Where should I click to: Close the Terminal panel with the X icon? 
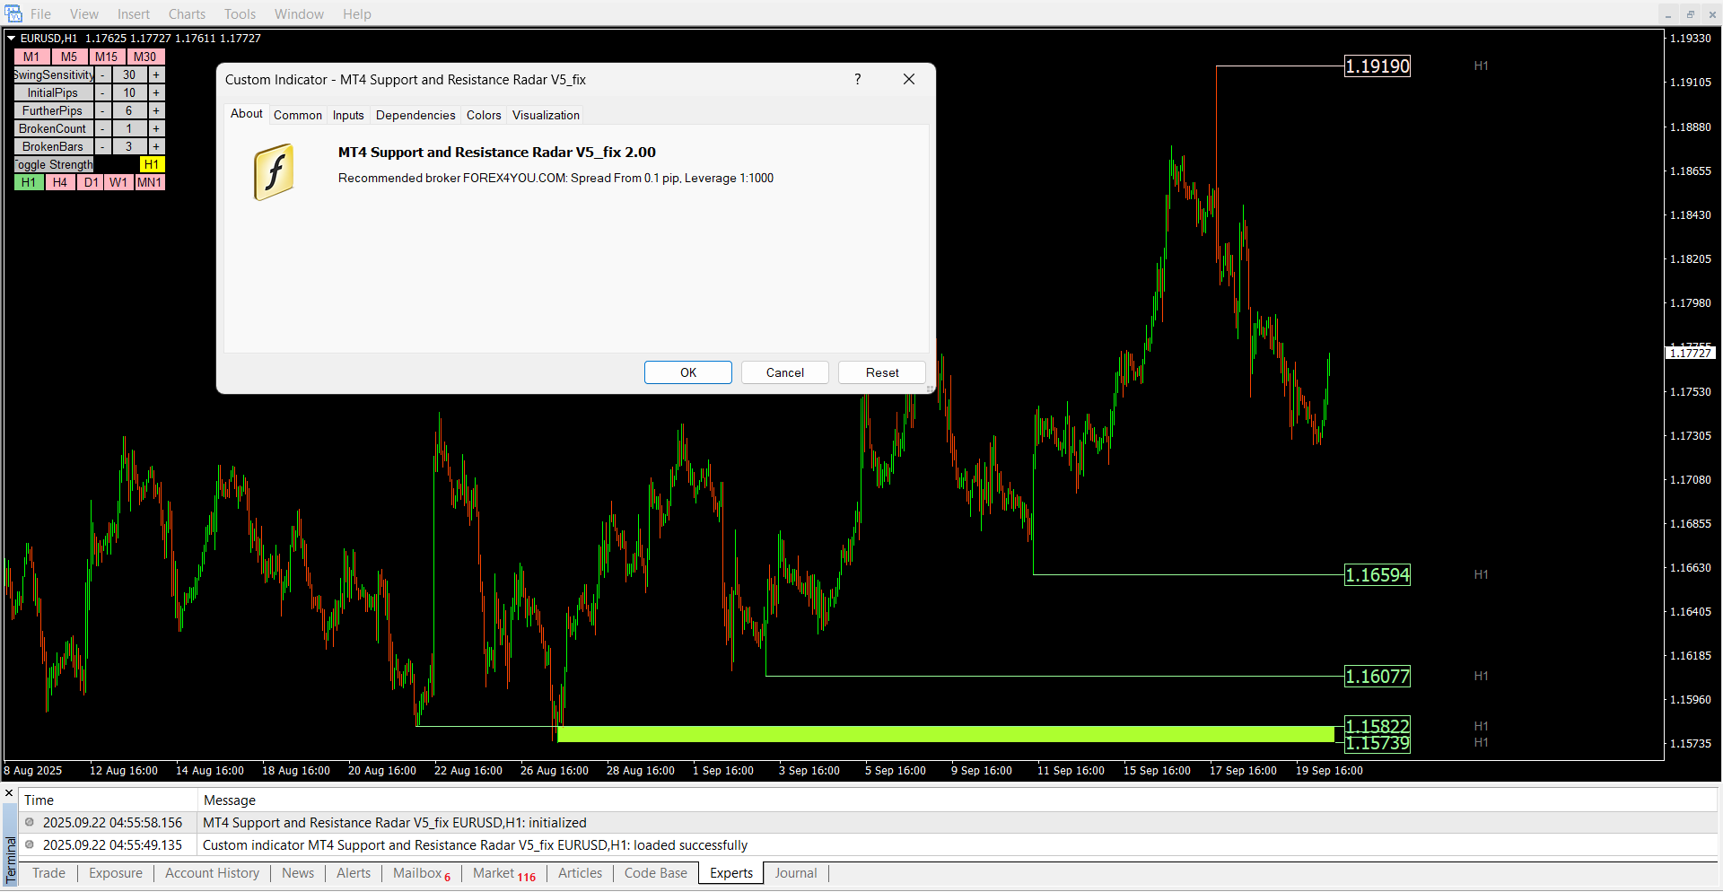point(9,793)
